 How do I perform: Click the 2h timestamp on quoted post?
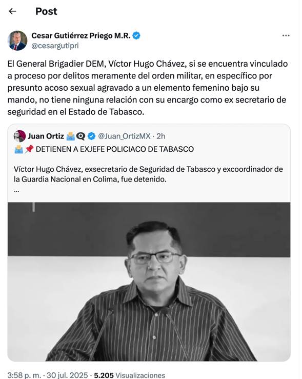(x=161, y=136)
